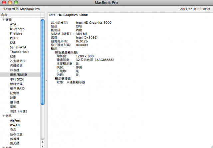The width and height of the screenshot is (213, 148).
Task: Open the 讀卡機 card reader entry
Action: tap(15, 102)
